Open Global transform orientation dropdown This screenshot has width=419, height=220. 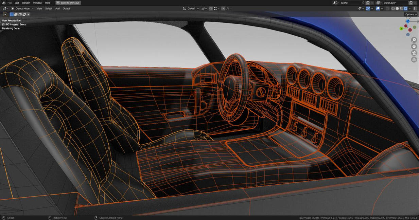pyautogui.click(x=191, y=8)
